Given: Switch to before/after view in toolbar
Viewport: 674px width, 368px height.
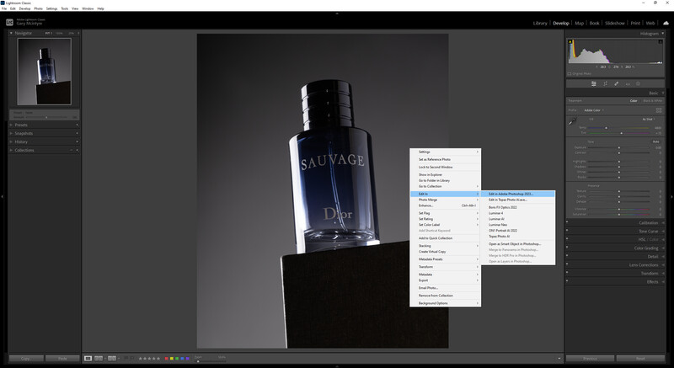Looking at the screenshot, I should 112,358.
